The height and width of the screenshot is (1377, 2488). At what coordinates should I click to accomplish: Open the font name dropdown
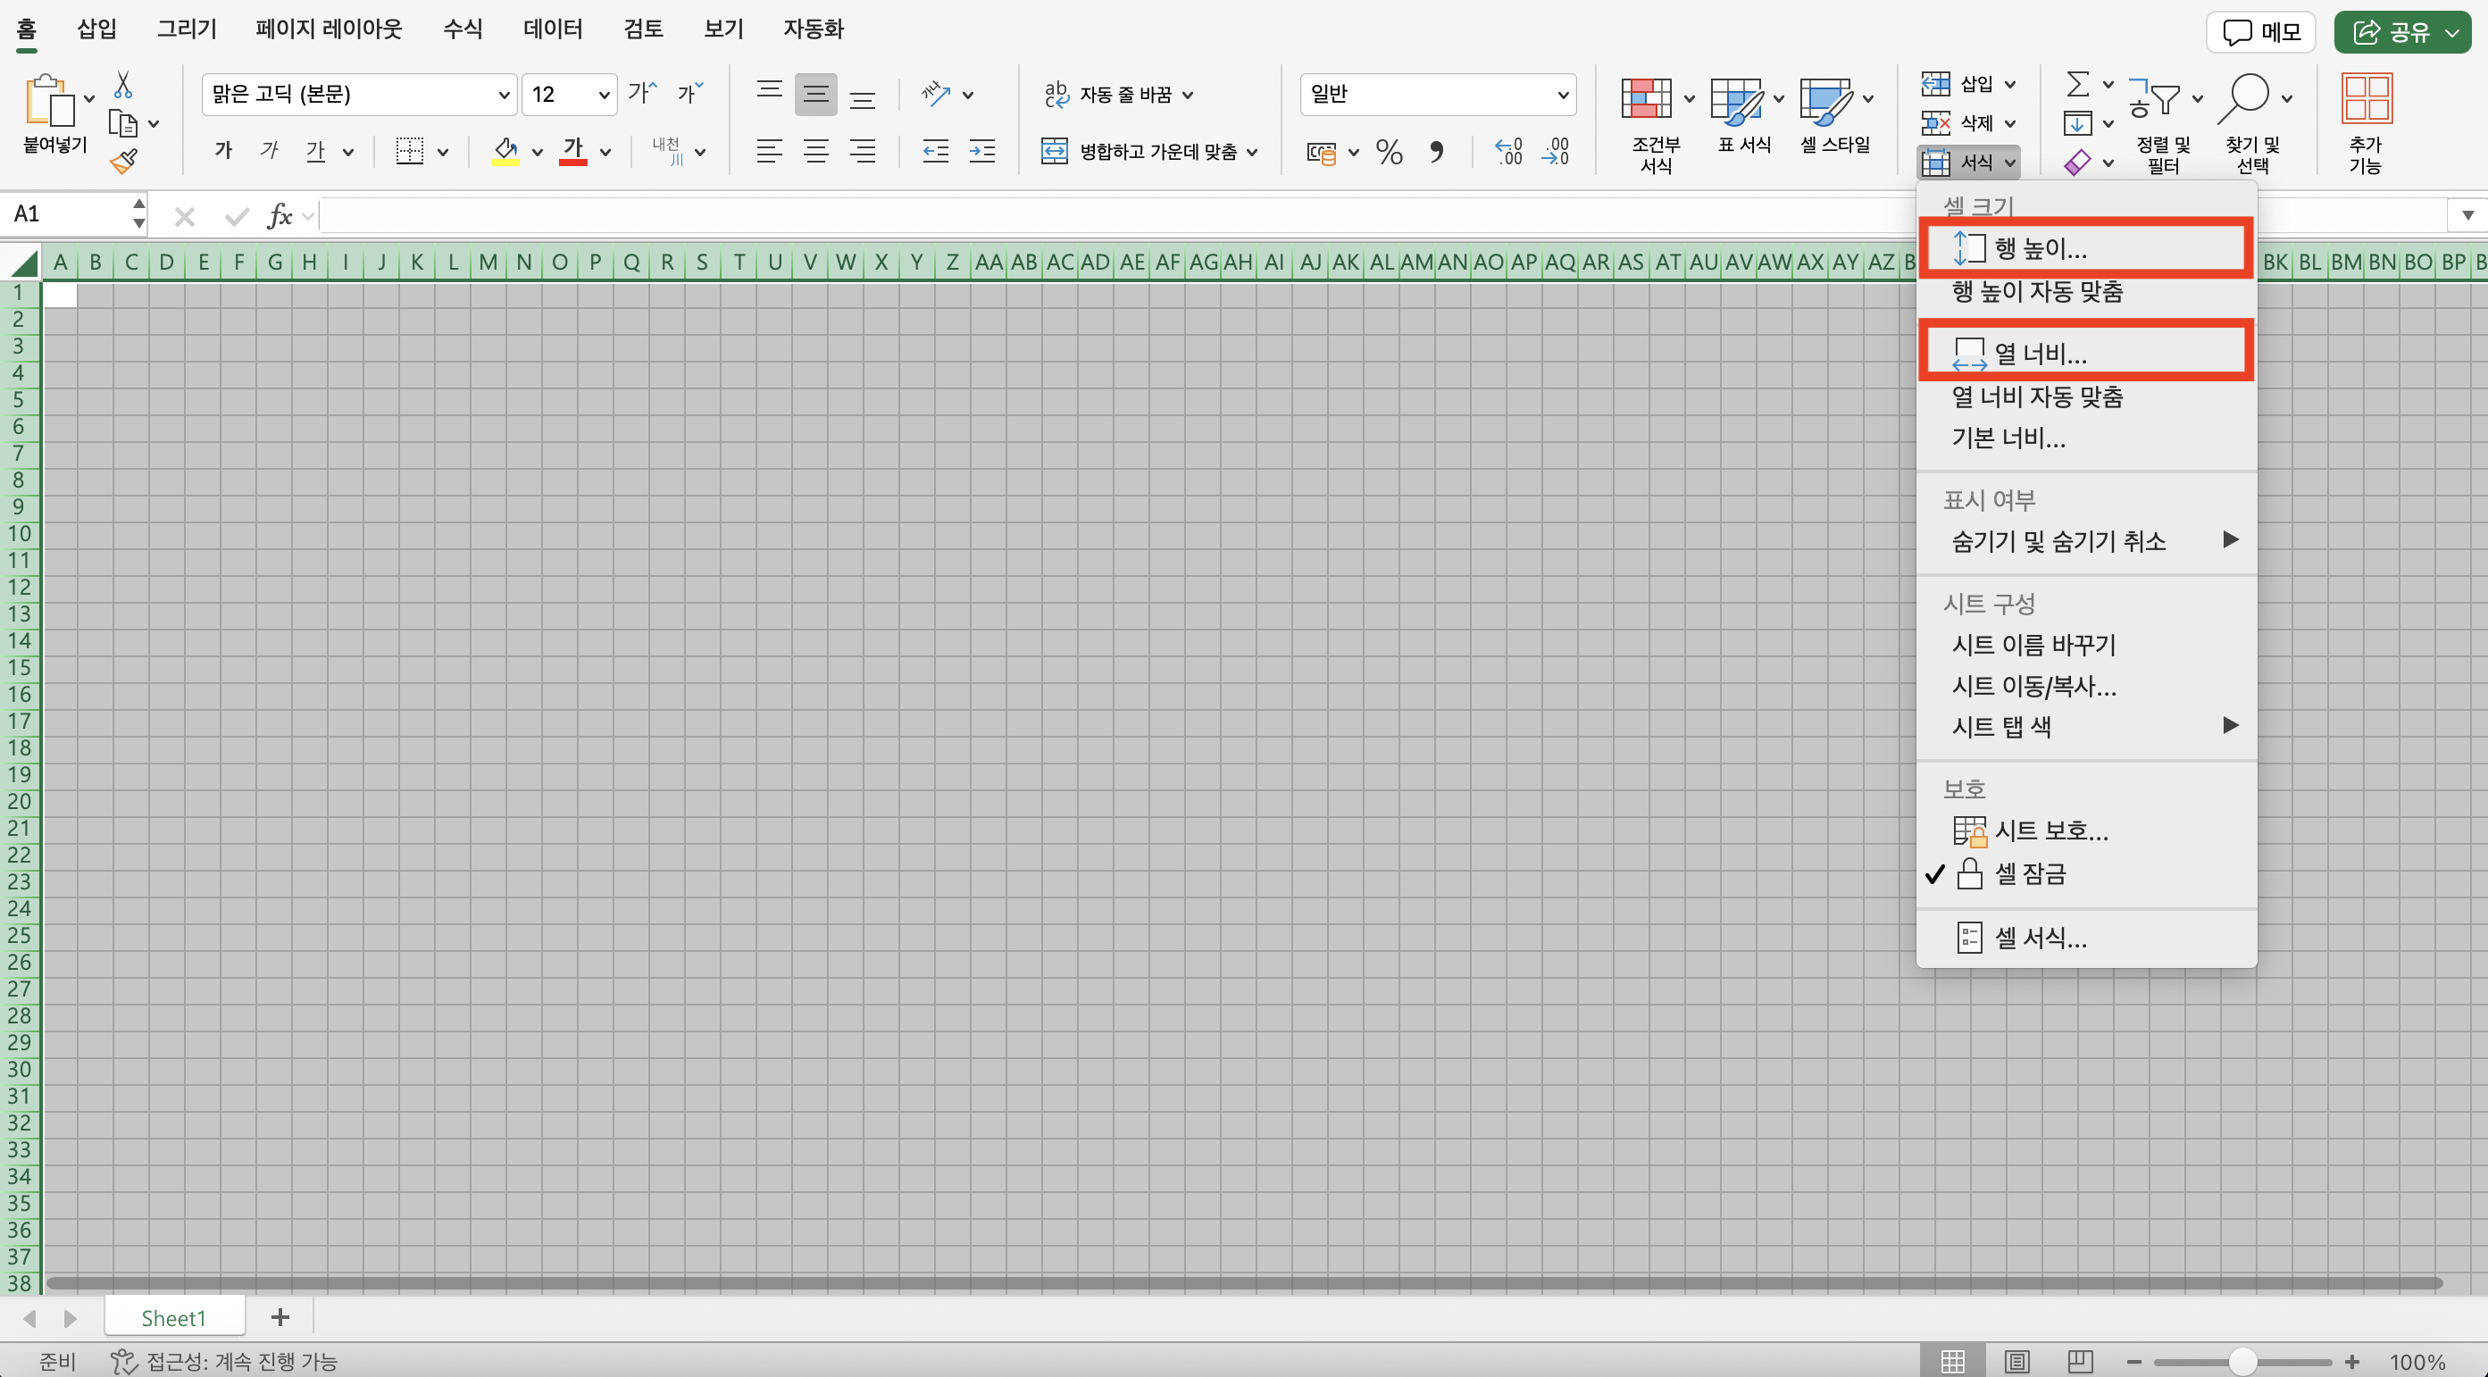[x=503, y=95]
